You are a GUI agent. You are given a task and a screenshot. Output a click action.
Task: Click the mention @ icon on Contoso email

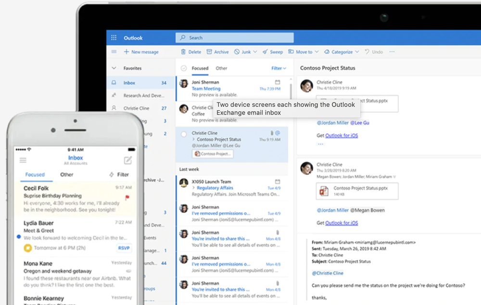(278, 133)
